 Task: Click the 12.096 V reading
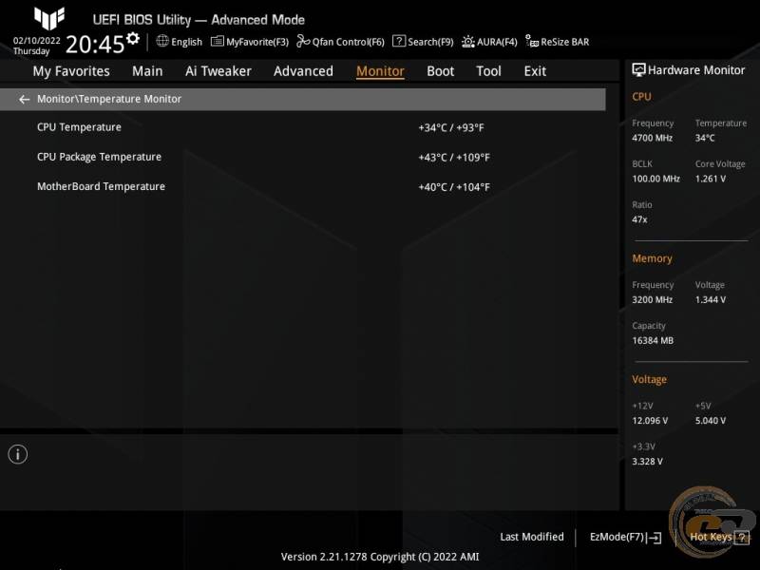pyautogui.click(x=650, y=421)
